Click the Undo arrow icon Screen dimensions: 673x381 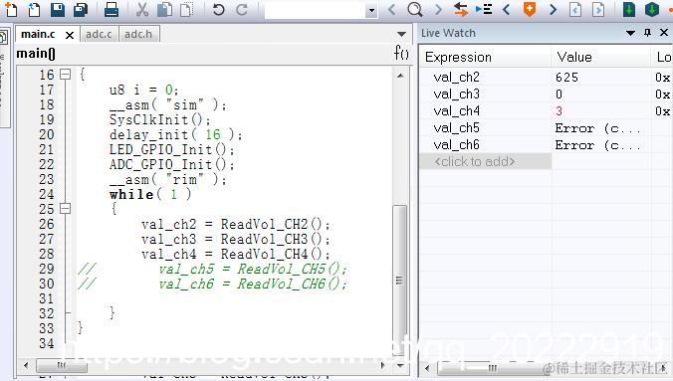(x=218, y=9)
